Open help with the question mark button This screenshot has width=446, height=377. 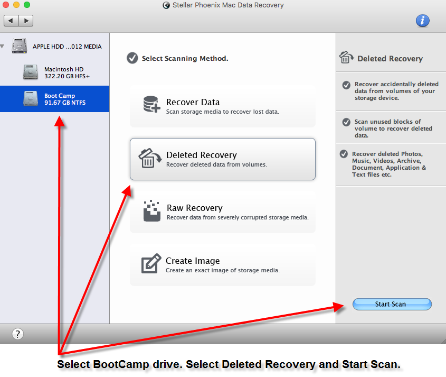tap(17, 334)
